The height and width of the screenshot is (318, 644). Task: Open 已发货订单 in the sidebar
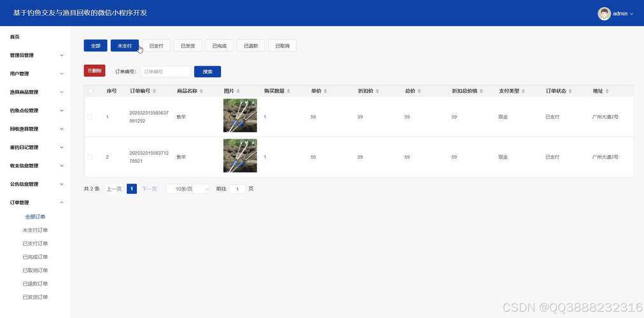coord(35,297)
